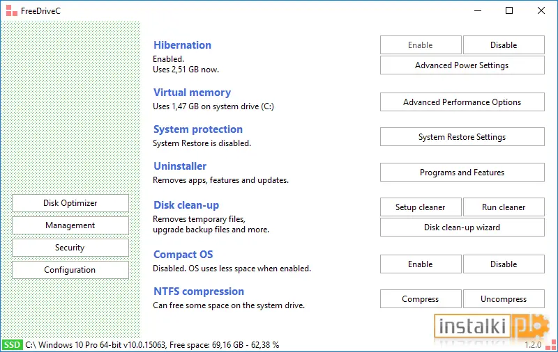Screen dimensions: 558x352
Task: Click 'Disabled. OS uses less space' text
Action: 232,269
